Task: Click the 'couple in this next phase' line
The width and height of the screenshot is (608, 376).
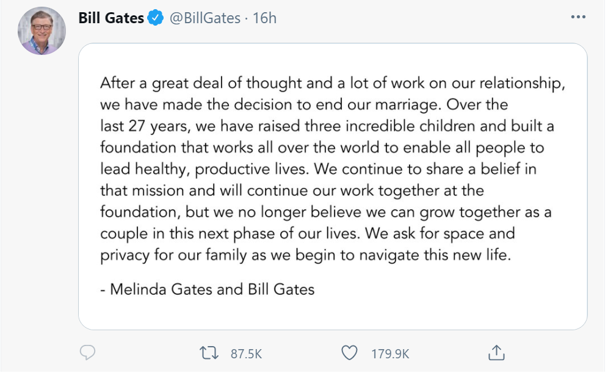Action: (308, 234)
